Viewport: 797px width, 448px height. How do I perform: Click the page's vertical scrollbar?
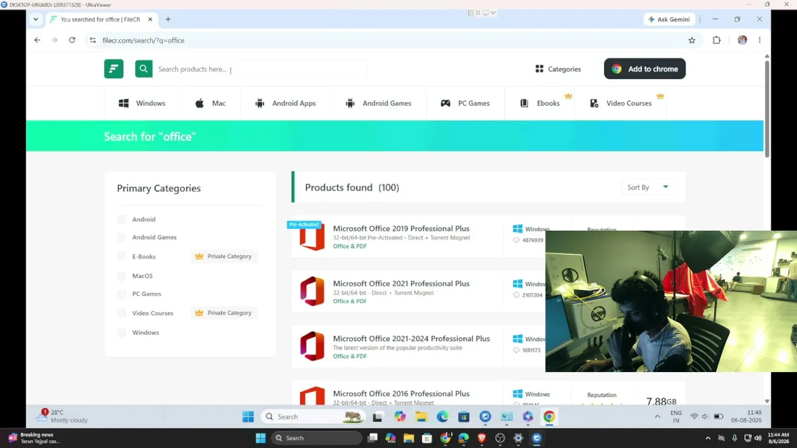click(767, 109)
